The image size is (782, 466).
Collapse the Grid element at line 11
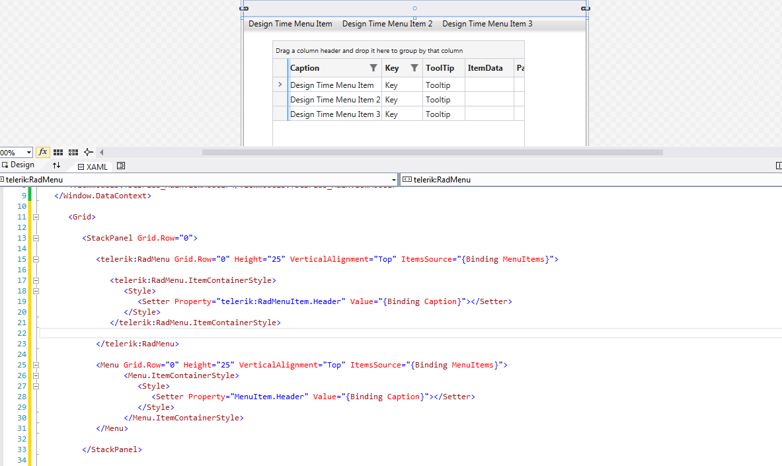pos(36,217)
